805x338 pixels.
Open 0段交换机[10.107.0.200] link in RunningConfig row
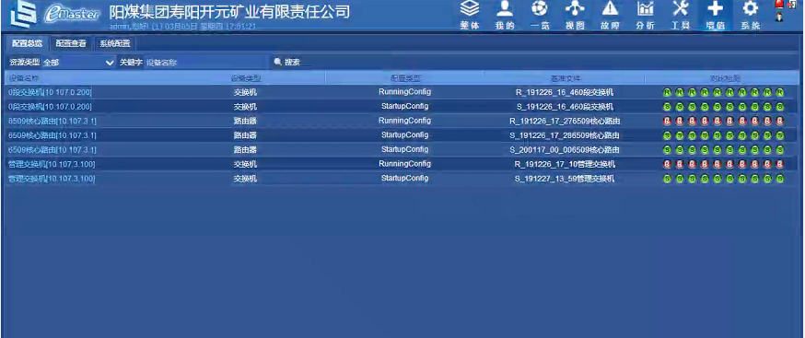tap(50, 92)
